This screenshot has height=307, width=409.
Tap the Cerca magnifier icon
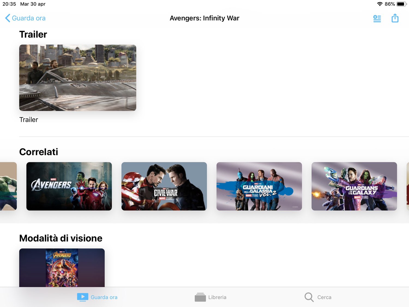309,297
